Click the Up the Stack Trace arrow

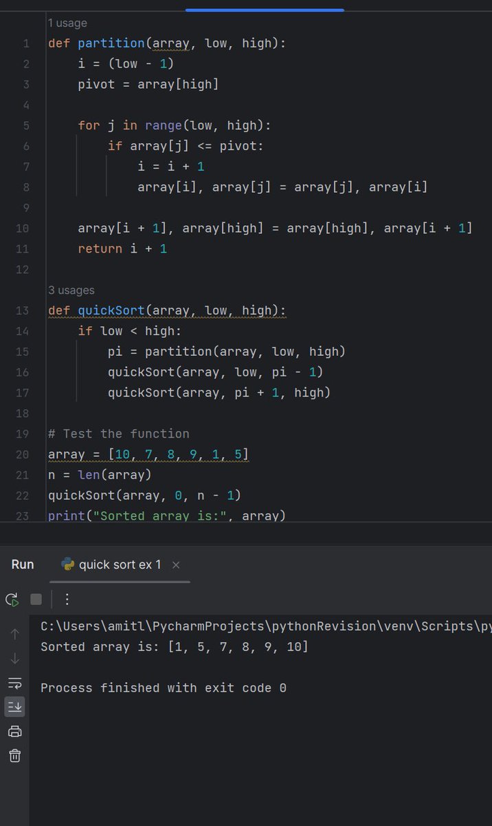coord(15,635)
